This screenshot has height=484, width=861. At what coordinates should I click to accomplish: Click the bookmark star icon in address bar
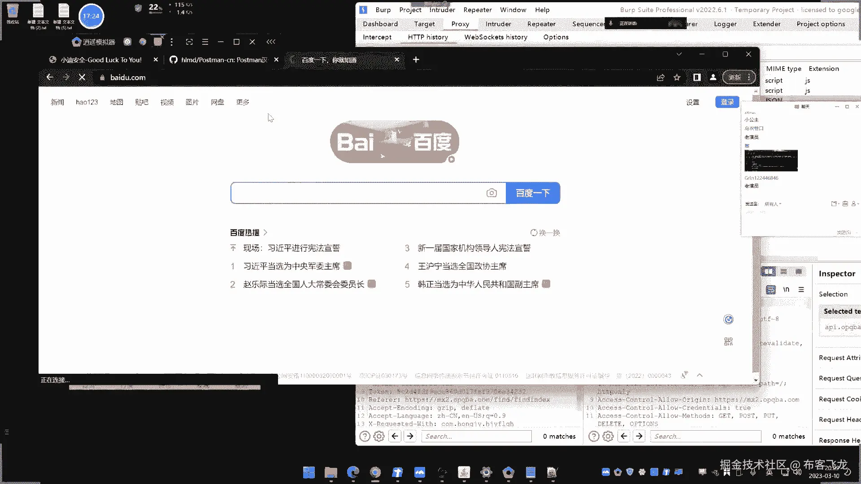pos(677,78)
